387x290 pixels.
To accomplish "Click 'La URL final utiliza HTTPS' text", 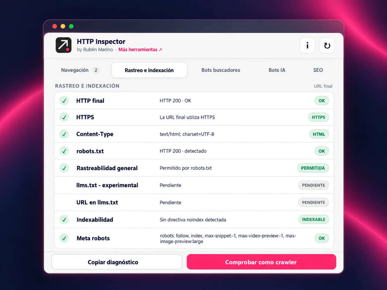I will (187, 117).
